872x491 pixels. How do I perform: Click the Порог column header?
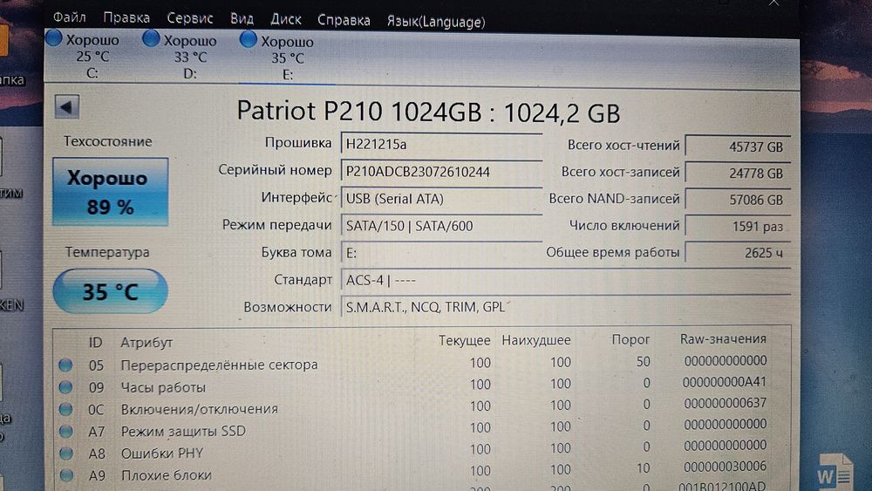pyautogui.click(x=630, y=339)
